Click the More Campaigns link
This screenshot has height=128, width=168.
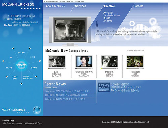point(136,51)
